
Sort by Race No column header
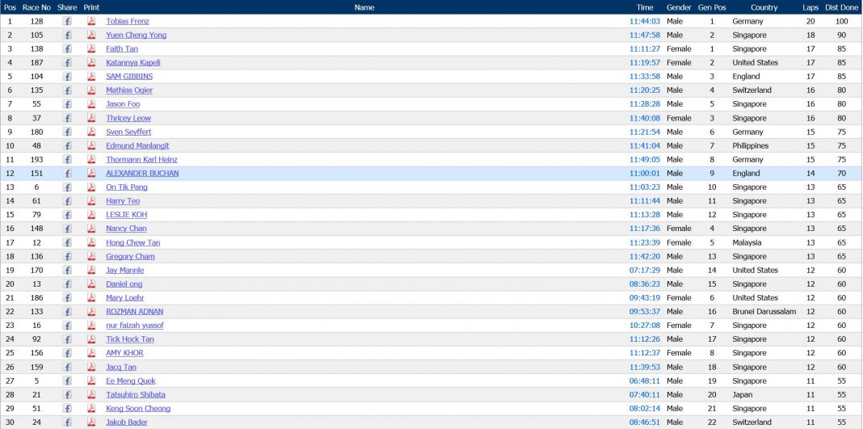36,7
